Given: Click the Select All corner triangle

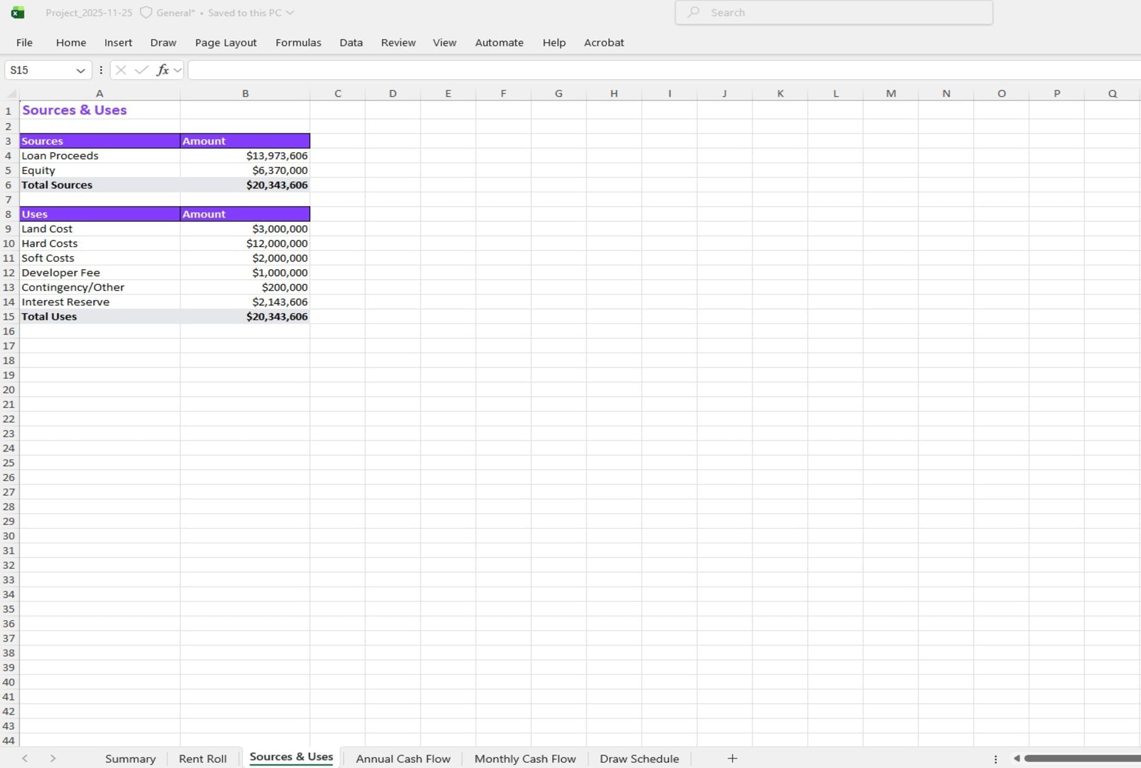Looking at the screenshot, I should [x=12, y=94].
